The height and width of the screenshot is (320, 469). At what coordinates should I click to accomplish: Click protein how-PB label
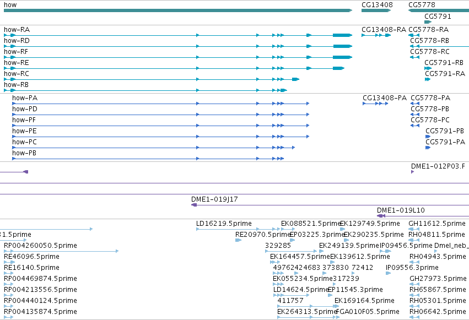pyautogui.click(x=24, y=153)
